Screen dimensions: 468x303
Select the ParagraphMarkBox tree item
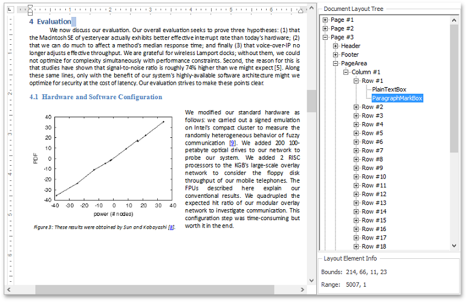(x=397, y=98)
